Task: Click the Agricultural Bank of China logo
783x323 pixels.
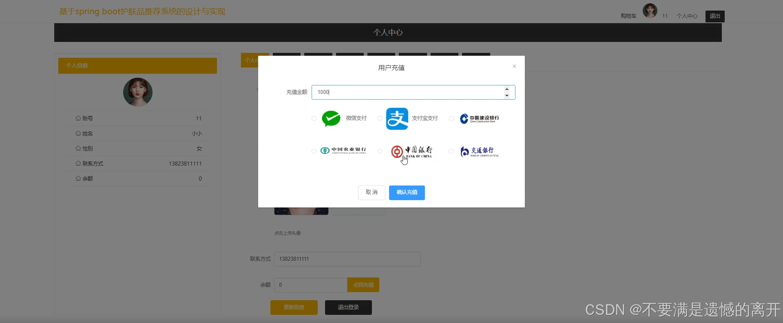Action: tap(343, 151)
